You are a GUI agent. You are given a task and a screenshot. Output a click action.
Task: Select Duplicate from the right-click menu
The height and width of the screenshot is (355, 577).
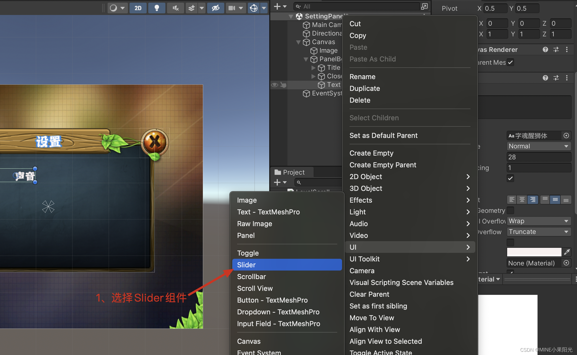point(364,88)
